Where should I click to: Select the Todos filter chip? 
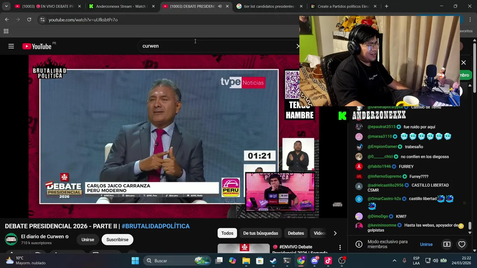[x=227, y=233]
